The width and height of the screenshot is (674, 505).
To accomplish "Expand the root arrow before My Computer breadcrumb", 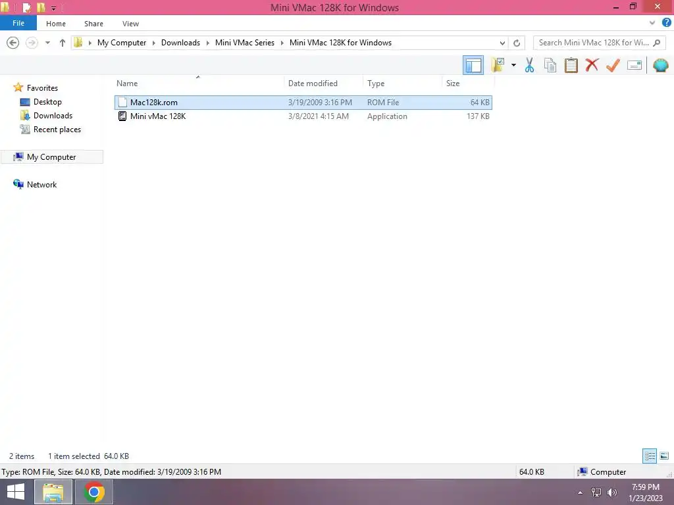I will click(x=90, y=43).
